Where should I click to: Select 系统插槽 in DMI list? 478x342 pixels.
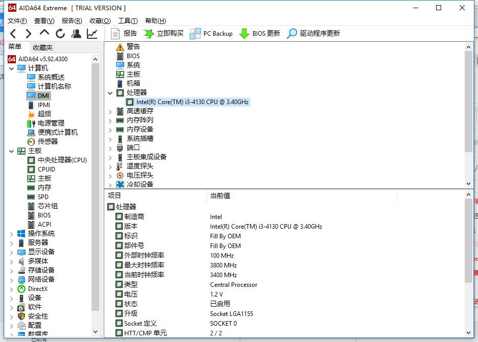tap(135, 139)
